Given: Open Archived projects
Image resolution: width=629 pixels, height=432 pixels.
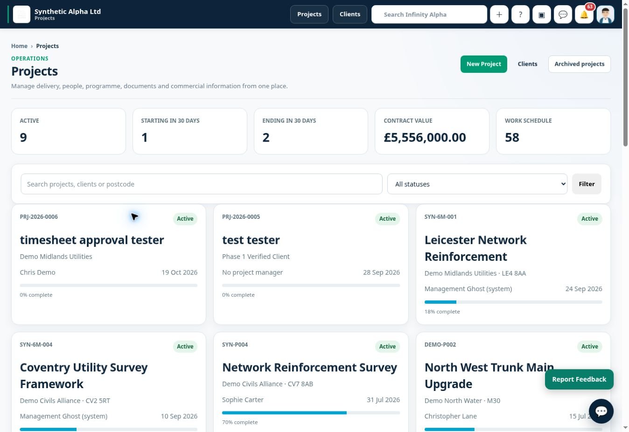Looking at the screenshot, I should 579,64.
